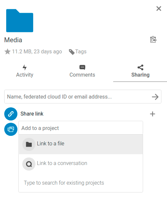Image resolution: width=167 pixels, height=201 pixels.
Task: Click the round blue Share link icon
Action: coord(11,114)
